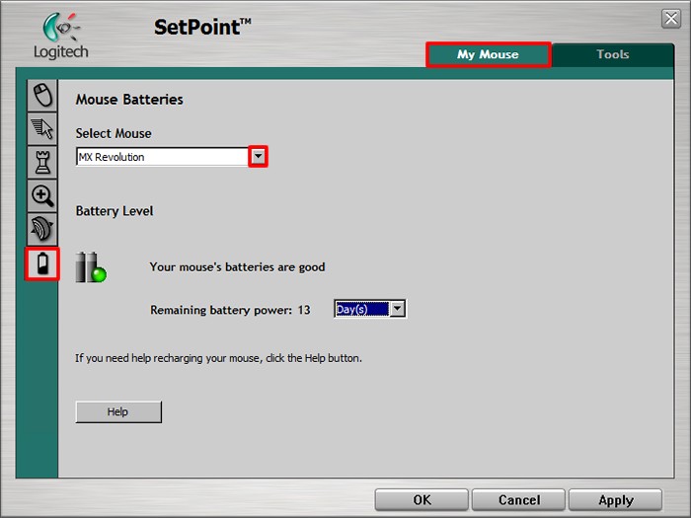Click the Mouse Batteries heading
This screenshot has width=691, height=518.
coord(129,100)
